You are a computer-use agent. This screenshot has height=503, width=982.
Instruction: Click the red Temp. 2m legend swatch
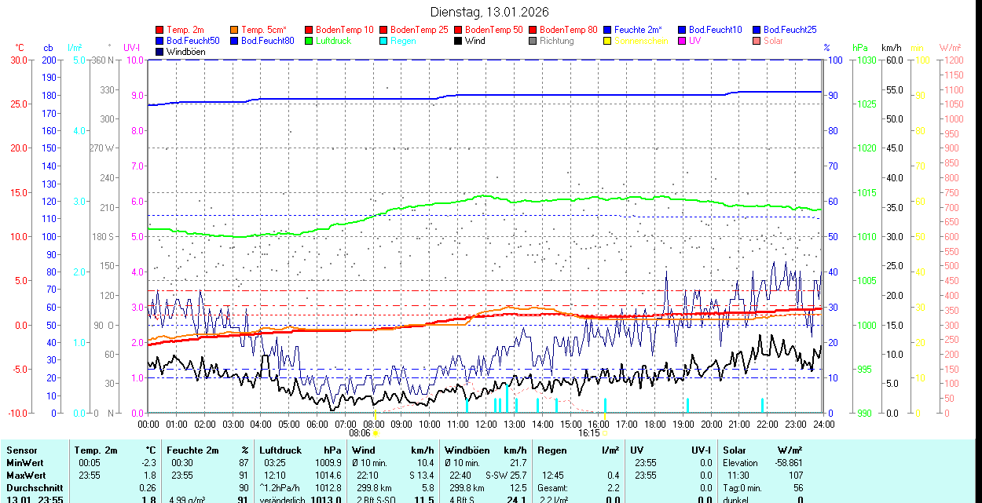click(160, 30)
